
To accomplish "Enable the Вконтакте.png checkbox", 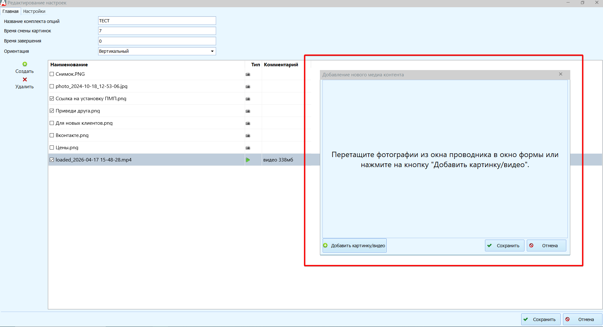I will coord(52,135).
